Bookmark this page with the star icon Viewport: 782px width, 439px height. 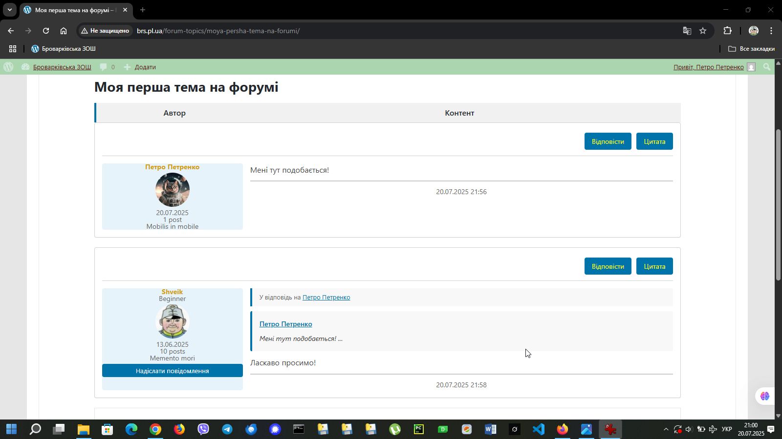point(703,31)
